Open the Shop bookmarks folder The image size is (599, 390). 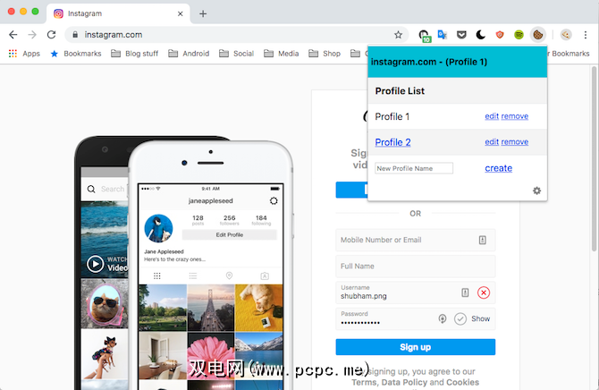pyautogui.click(x=325, y=54)
